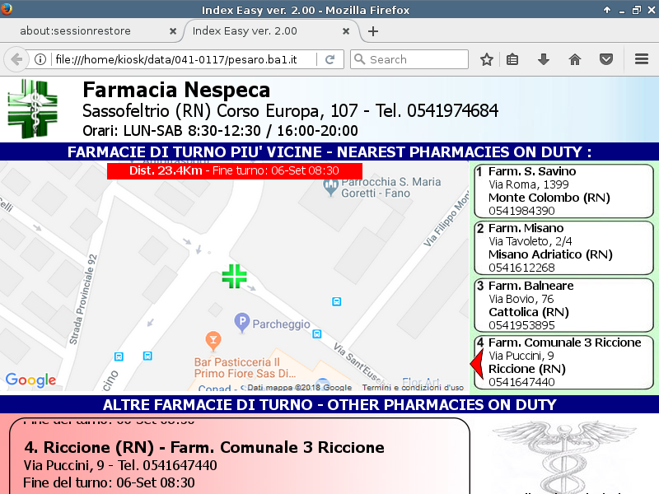Click the green pharmacy cross map marker
This screenshot has height=494, width=659.
pos(235,277)
